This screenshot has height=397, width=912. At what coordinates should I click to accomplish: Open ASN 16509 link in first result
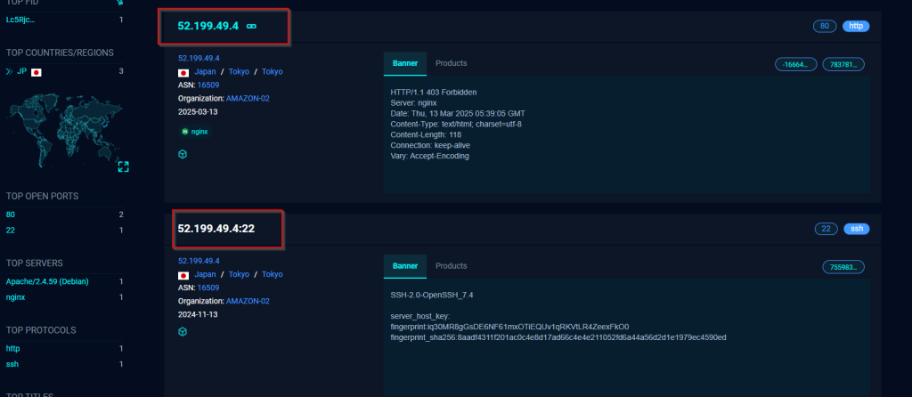(209, 84)
